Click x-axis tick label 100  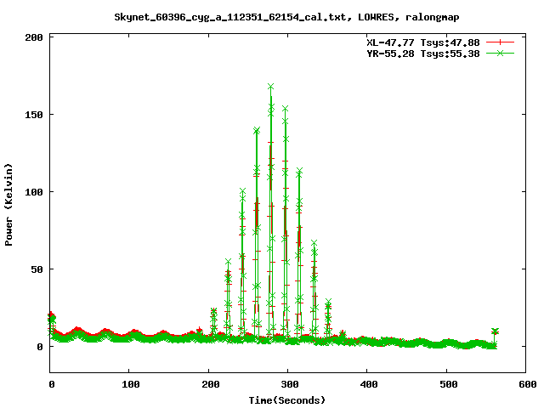point(131,384)
